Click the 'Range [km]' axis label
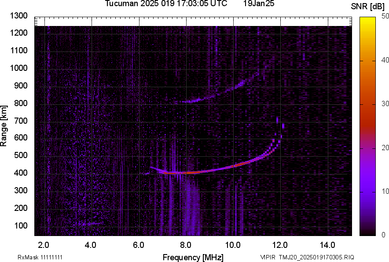Image resolution: width=389 pixels, height=262 pixels. (4, 125)
